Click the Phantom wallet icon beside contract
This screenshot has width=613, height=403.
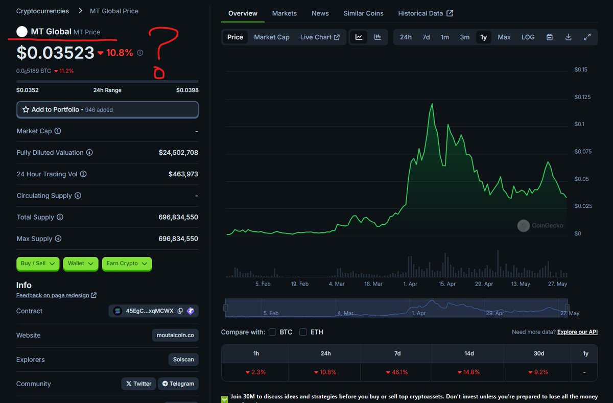point(190,311)
